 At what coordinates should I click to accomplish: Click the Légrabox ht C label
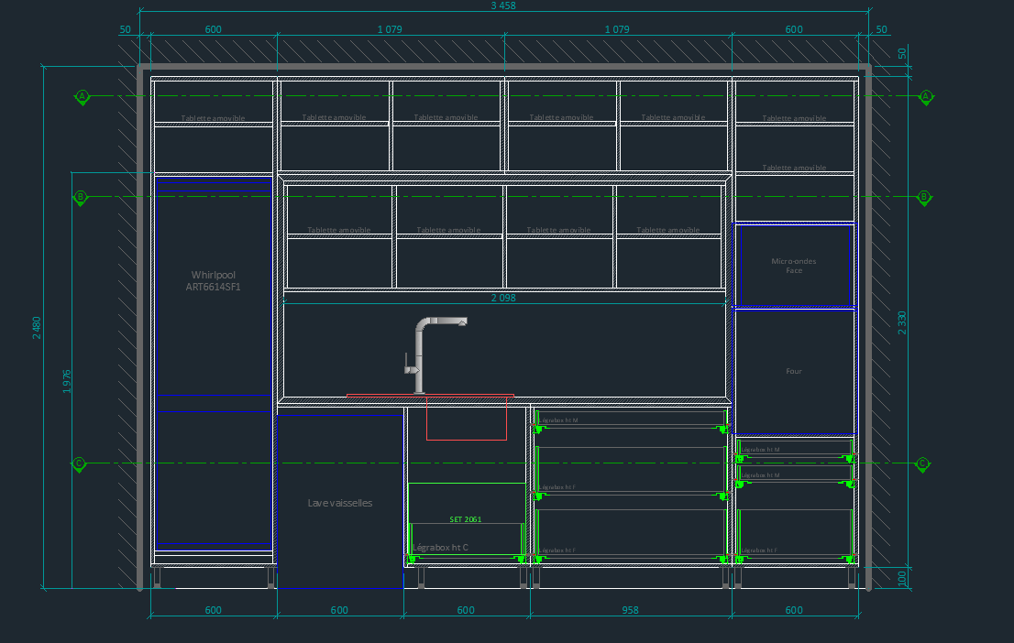click(440, 547)
